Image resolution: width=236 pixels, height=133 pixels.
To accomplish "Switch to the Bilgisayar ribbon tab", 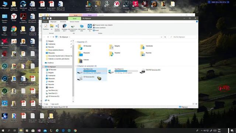I will [53, 21].
